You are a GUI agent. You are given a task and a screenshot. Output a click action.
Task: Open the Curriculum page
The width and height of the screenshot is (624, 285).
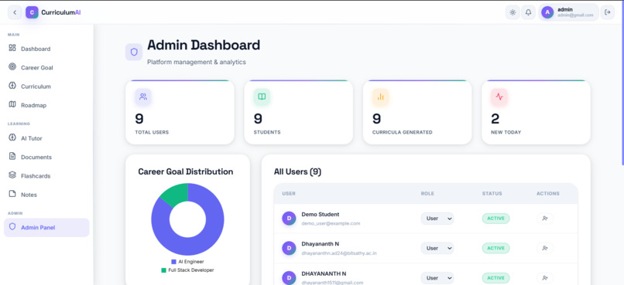[46, 87]
